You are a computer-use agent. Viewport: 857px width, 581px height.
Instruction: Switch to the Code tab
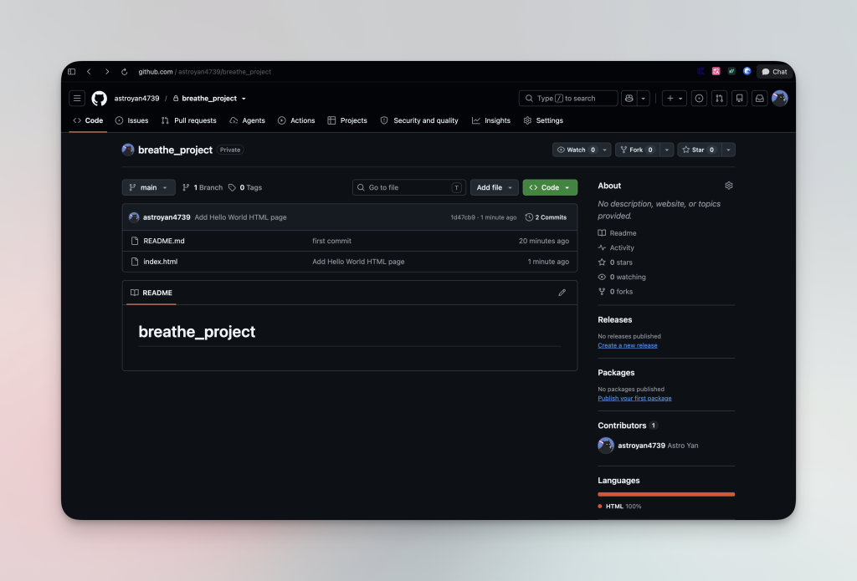[89, 120]
